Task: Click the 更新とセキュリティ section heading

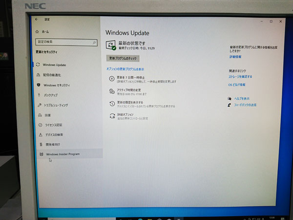Action: click(x=46, y=52)
